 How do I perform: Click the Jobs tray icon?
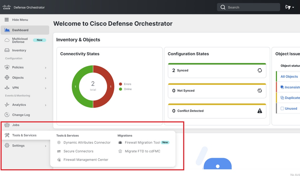click(x=7, y=125)
